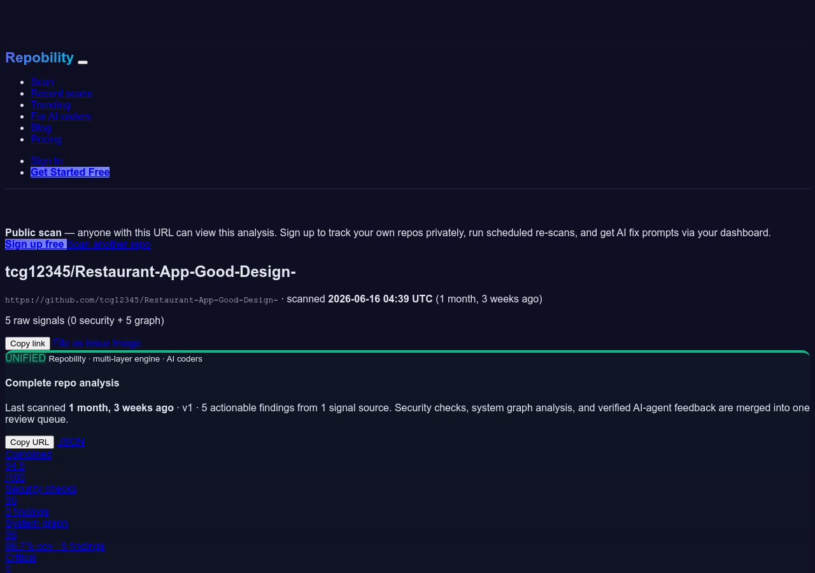This screenshot has height=573, width=815.
Task: Click the Public scan notice text
Action: 388,232
